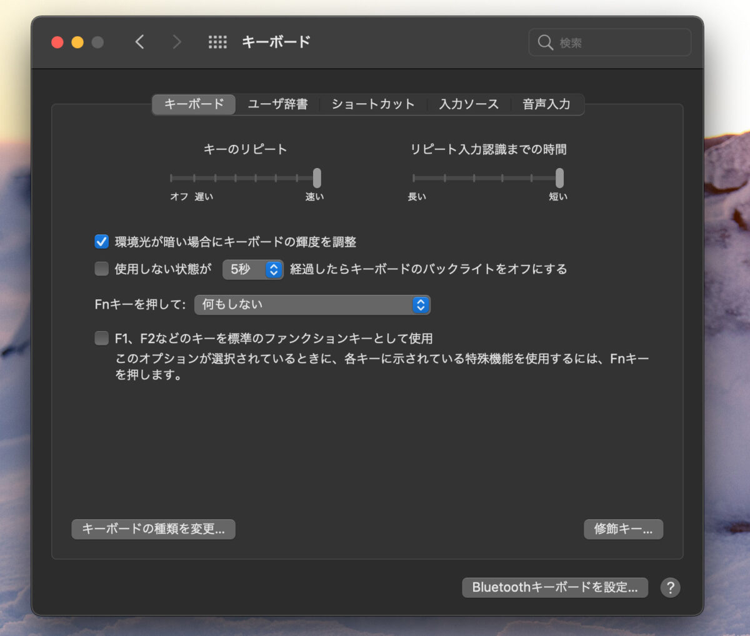
Task: Open the ユーザ辞書 tab
Action: point(277,104)
